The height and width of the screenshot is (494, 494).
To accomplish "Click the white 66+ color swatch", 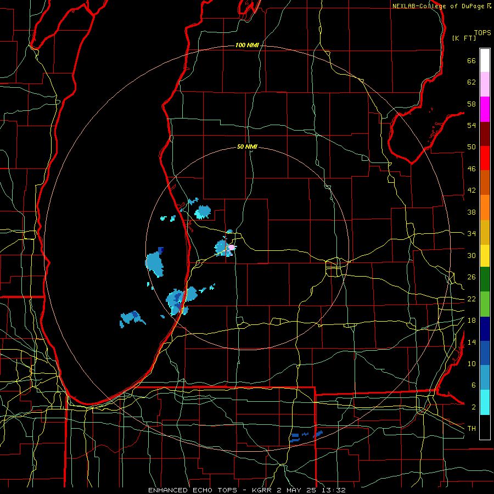I will coord(485,60).
